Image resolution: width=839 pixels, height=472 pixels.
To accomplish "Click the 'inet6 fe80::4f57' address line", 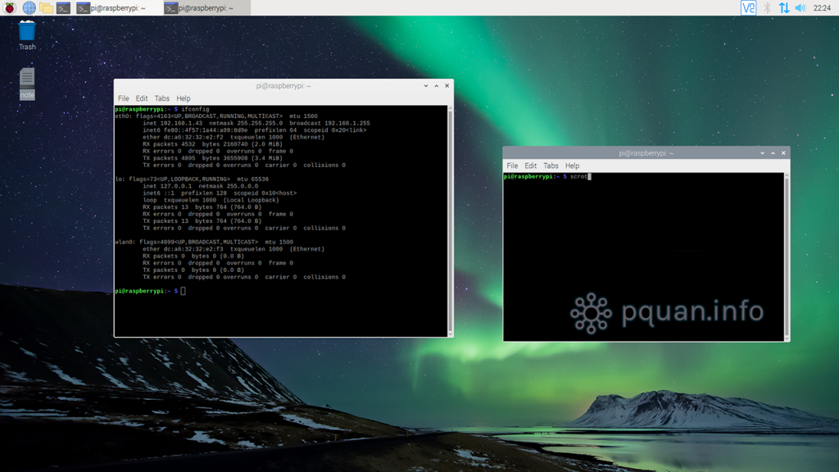I will [x=254, y=130].
